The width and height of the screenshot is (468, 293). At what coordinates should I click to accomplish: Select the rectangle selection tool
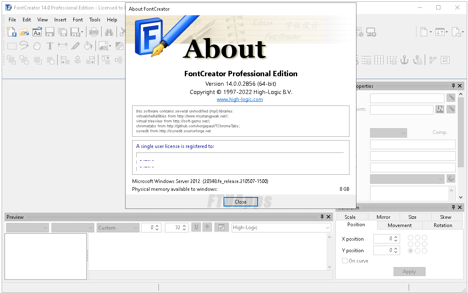[12, 46]
